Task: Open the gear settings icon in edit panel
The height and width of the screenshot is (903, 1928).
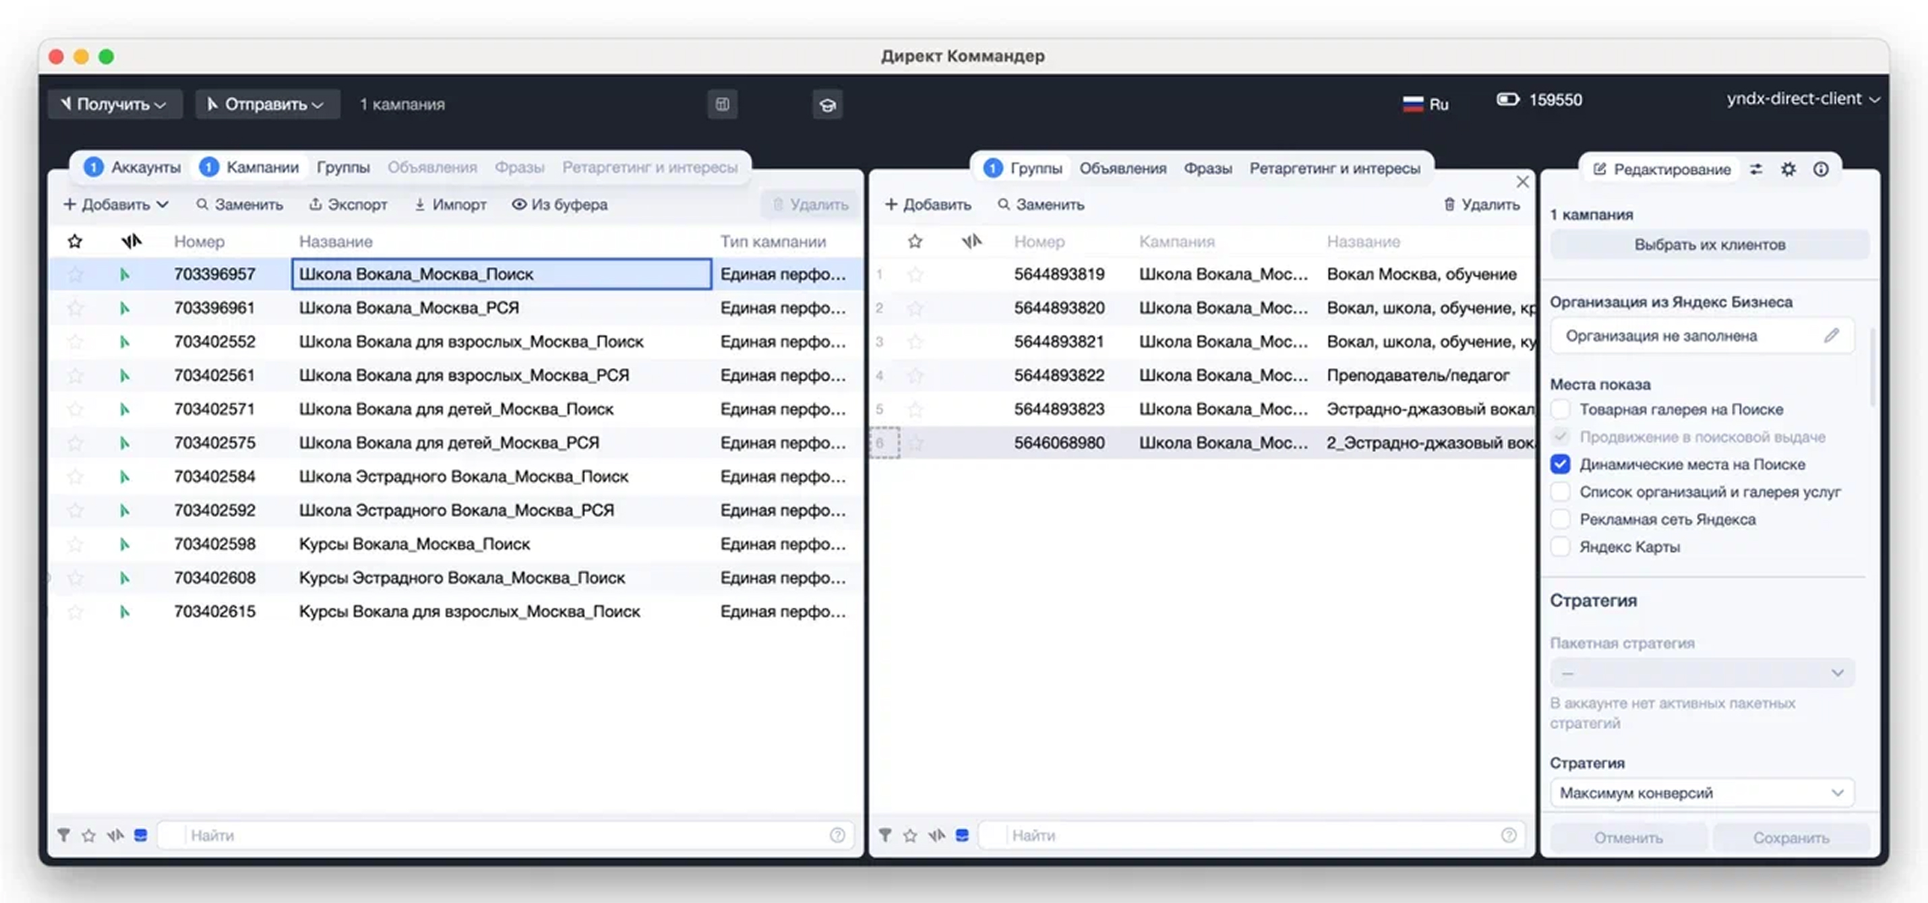Action: click(x=1788, y=169)
